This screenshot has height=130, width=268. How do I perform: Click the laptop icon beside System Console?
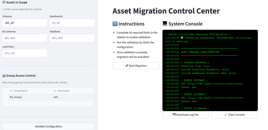click(x=165, y=24)
